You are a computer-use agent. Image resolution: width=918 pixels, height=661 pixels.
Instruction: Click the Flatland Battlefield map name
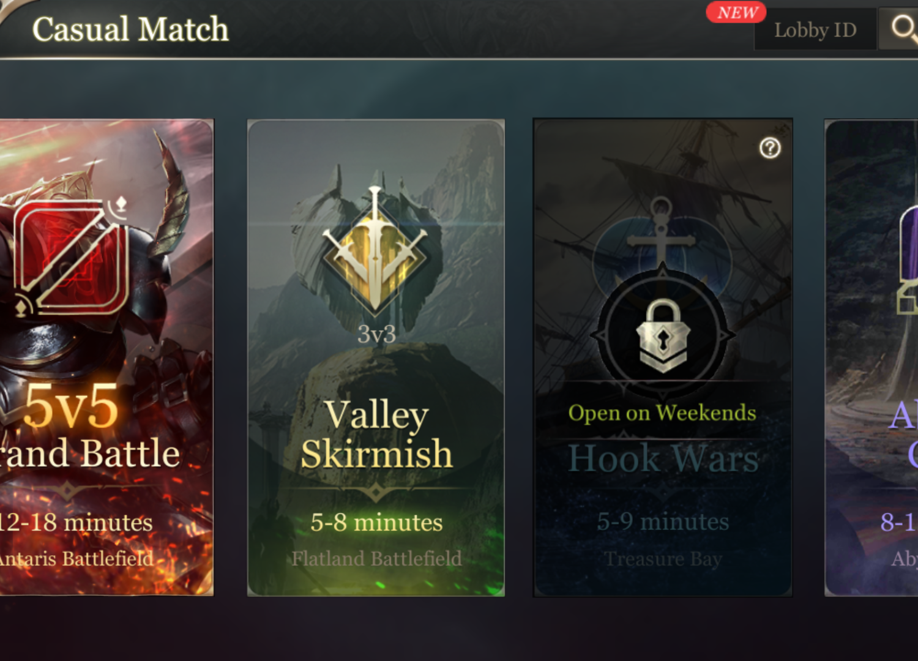coord(376,558)
